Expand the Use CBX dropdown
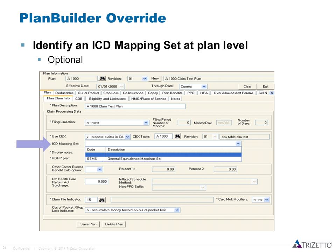336x252 pixels. coord(127,137)
